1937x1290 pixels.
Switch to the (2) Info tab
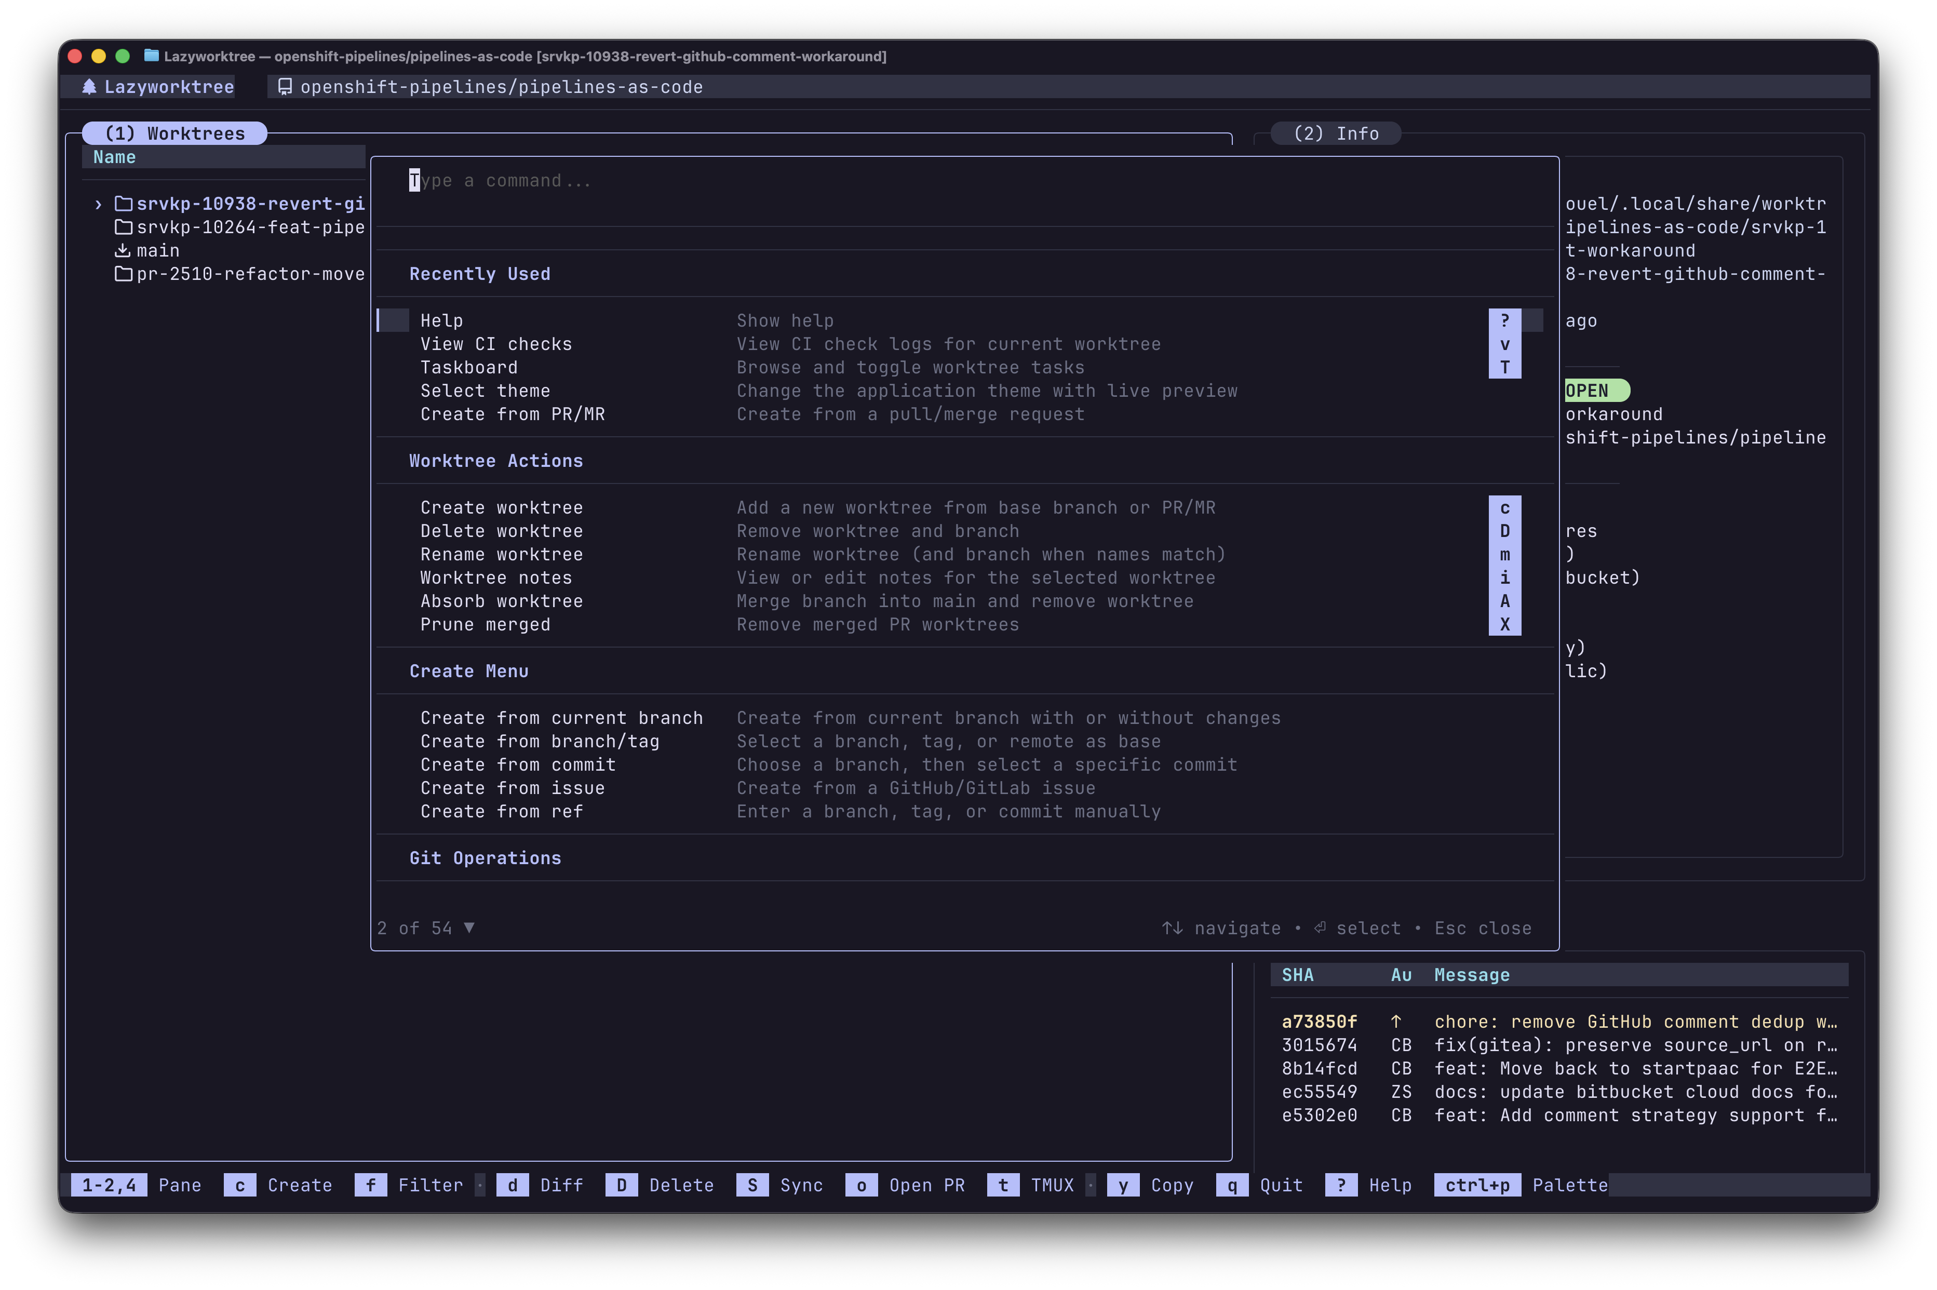pyautogui.click(x=1336, y=133)
